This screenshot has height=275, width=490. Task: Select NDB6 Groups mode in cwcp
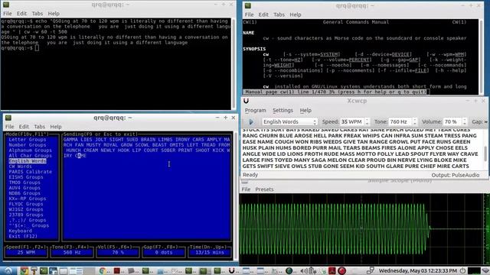coord(24,193)
